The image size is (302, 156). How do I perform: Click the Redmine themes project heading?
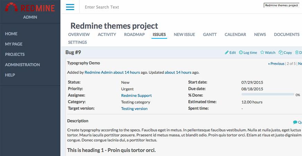coord(114,26)
